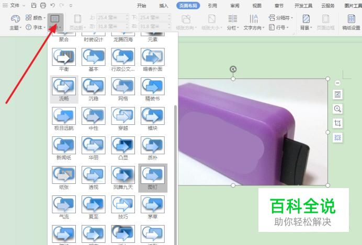Click the minus collapse icon beside the image
This screenshot has height=245, width=362.
pos(337,83)
